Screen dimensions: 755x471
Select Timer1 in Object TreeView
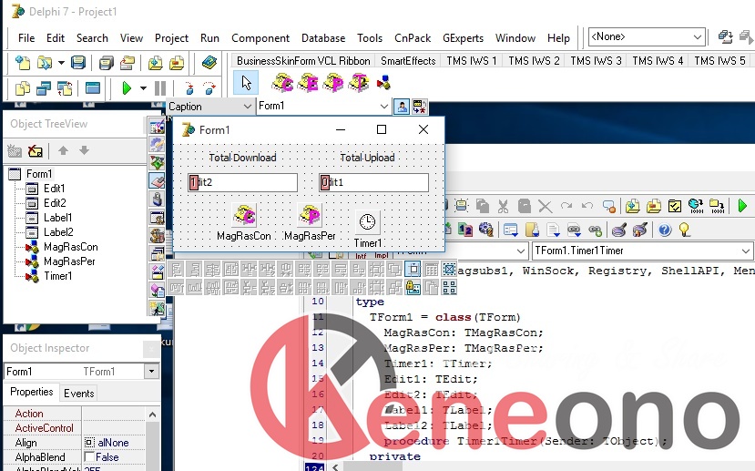coord(57,276)
